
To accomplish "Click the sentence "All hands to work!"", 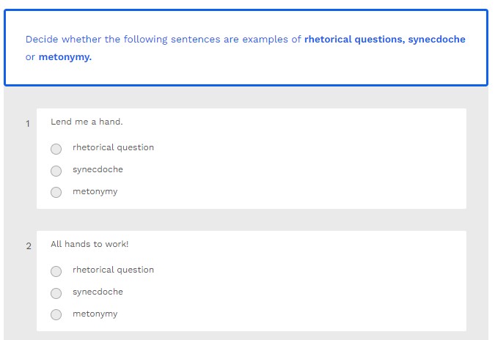I will 89,244.
